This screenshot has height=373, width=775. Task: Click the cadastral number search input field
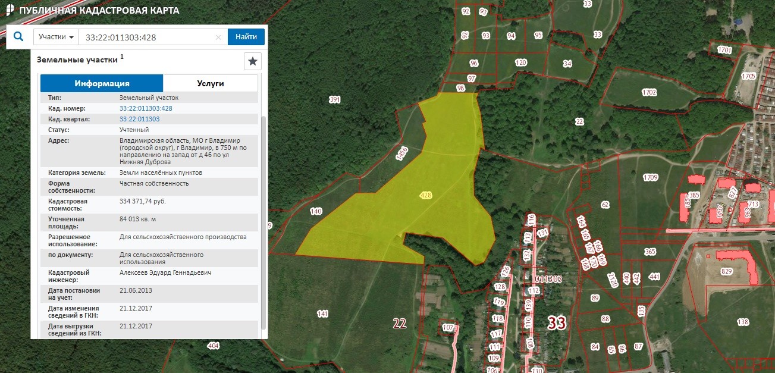[149, 37]
